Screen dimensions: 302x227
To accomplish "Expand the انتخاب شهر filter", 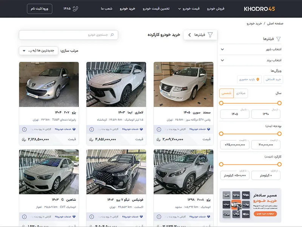I will [x=250, y=50].
